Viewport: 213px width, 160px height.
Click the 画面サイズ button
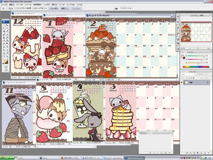point(65,9)
